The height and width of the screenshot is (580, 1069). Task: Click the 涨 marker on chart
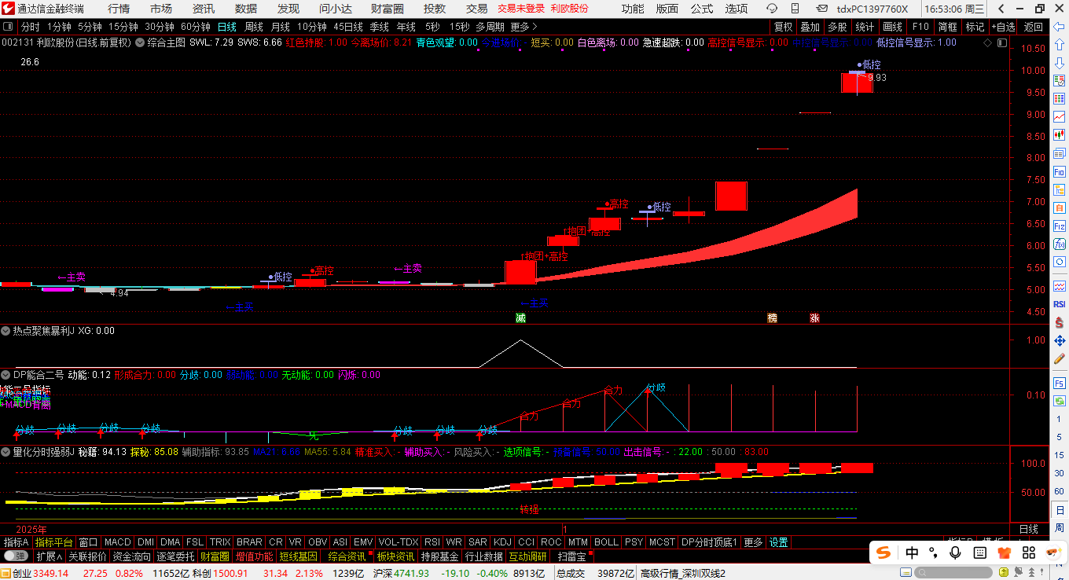pos(814,318)
